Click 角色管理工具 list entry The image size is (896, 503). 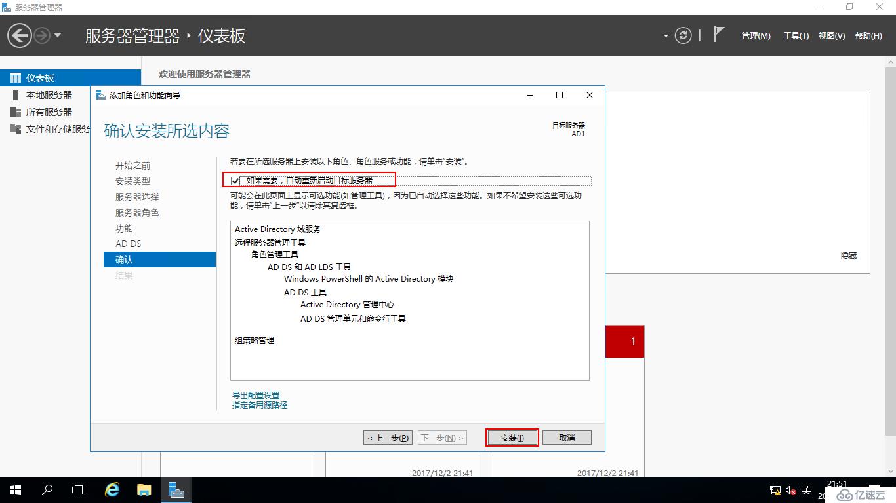tap(275, 254)
